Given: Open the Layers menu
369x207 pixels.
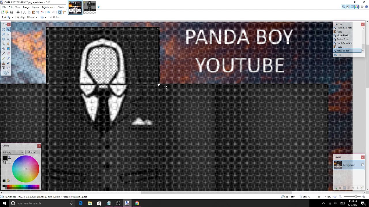Looking at the screenshot, I should pos(35,7).
